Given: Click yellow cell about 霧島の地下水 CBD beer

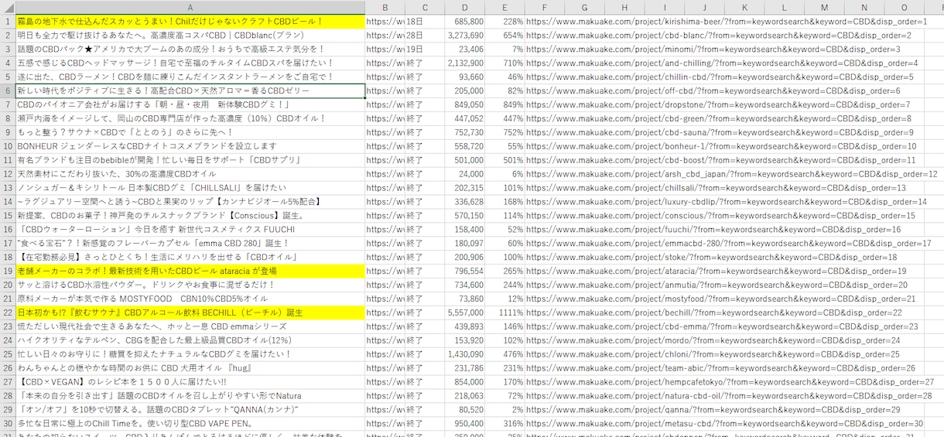Looking at the screenshot, I should click(190, 22).
